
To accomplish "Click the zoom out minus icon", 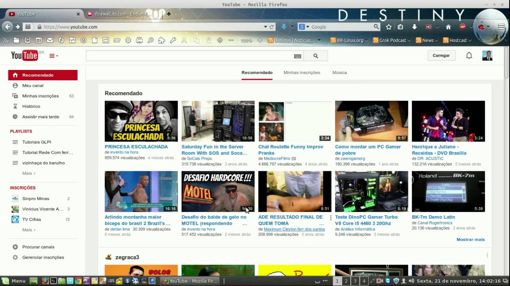I will click(231, 40).
